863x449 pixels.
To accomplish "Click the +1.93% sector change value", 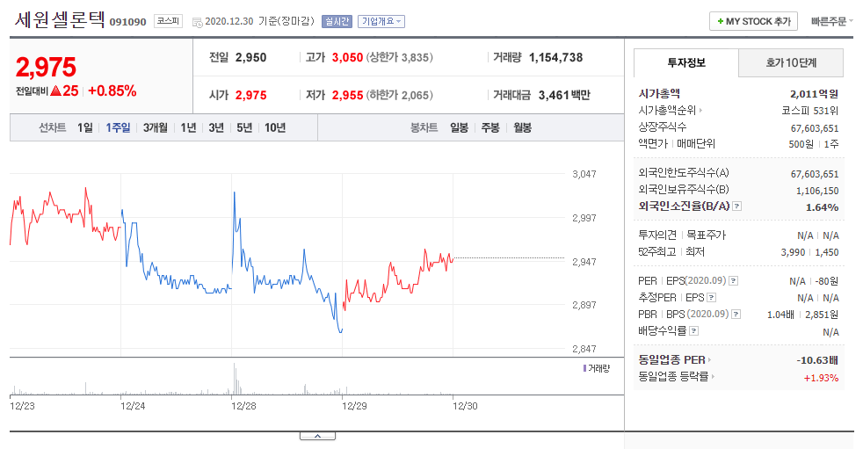I will (821, 378).
